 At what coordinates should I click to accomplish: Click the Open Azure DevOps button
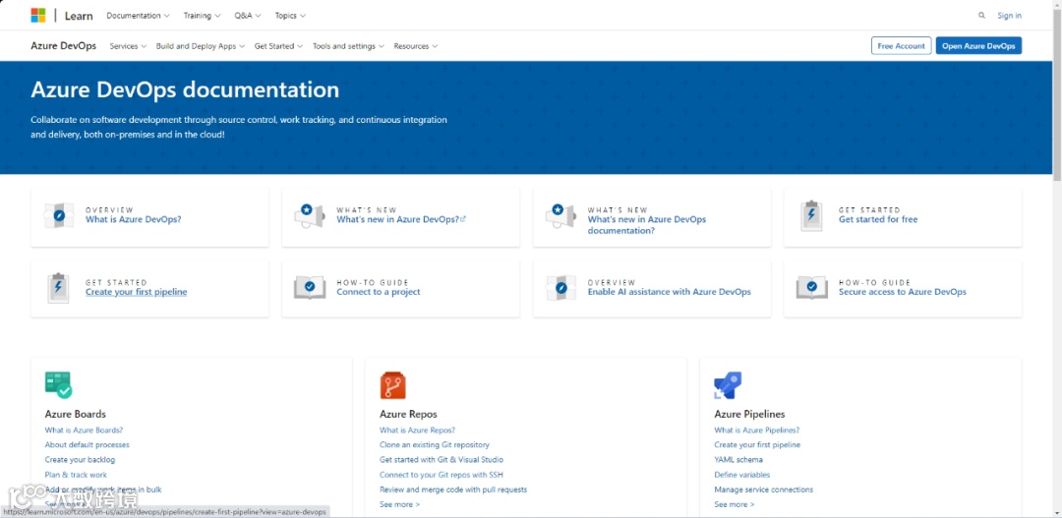[978, 46]
